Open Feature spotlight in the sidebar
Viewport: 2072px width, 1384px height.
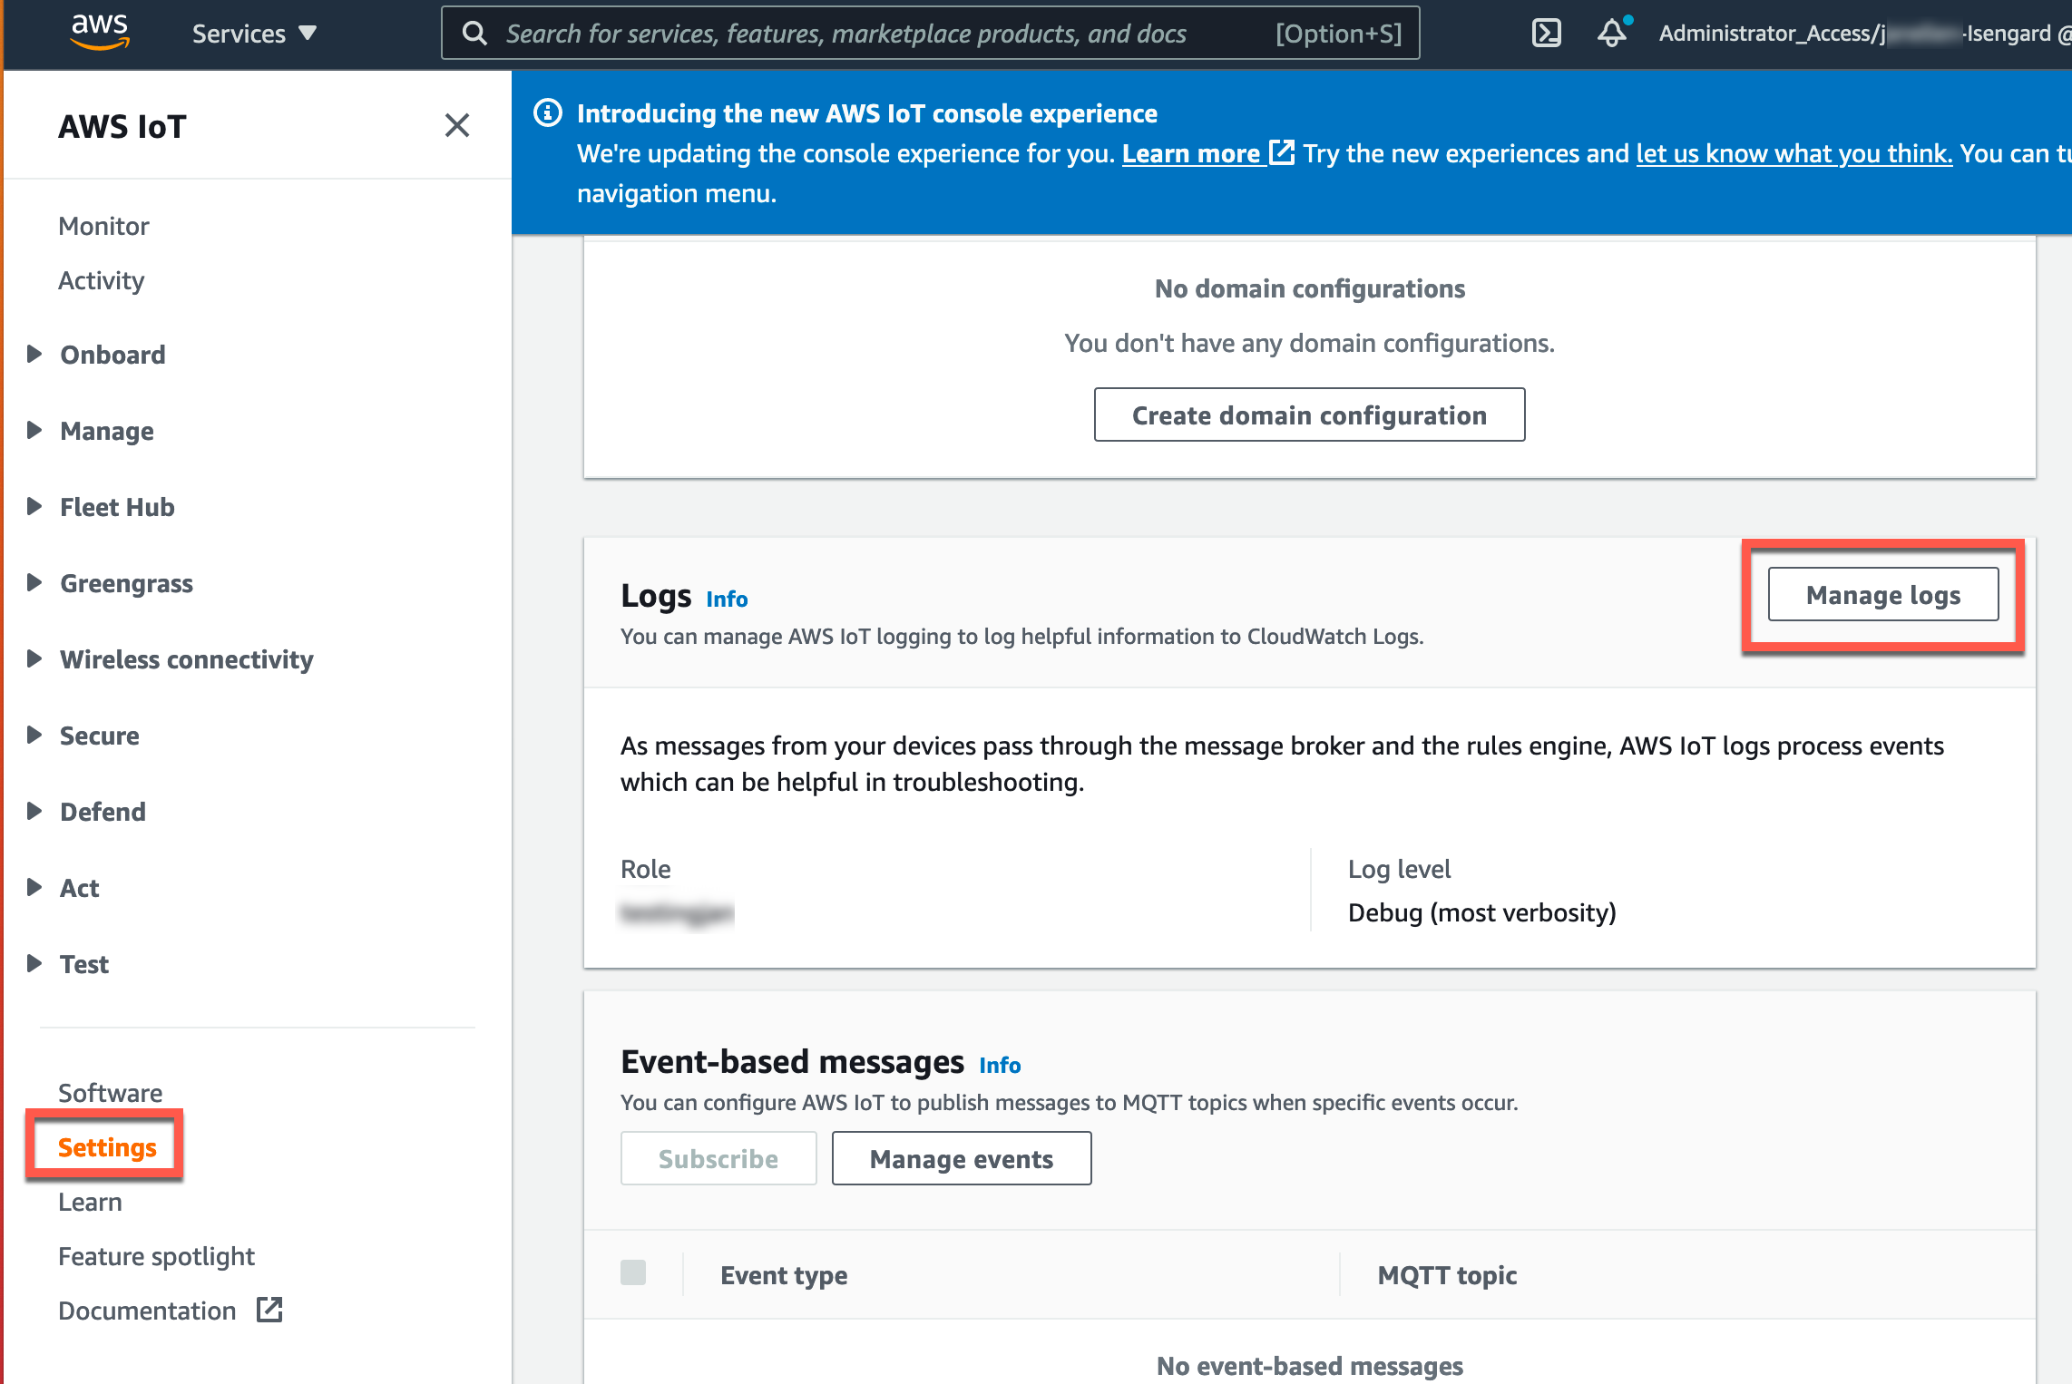(x=156, y=1256)
